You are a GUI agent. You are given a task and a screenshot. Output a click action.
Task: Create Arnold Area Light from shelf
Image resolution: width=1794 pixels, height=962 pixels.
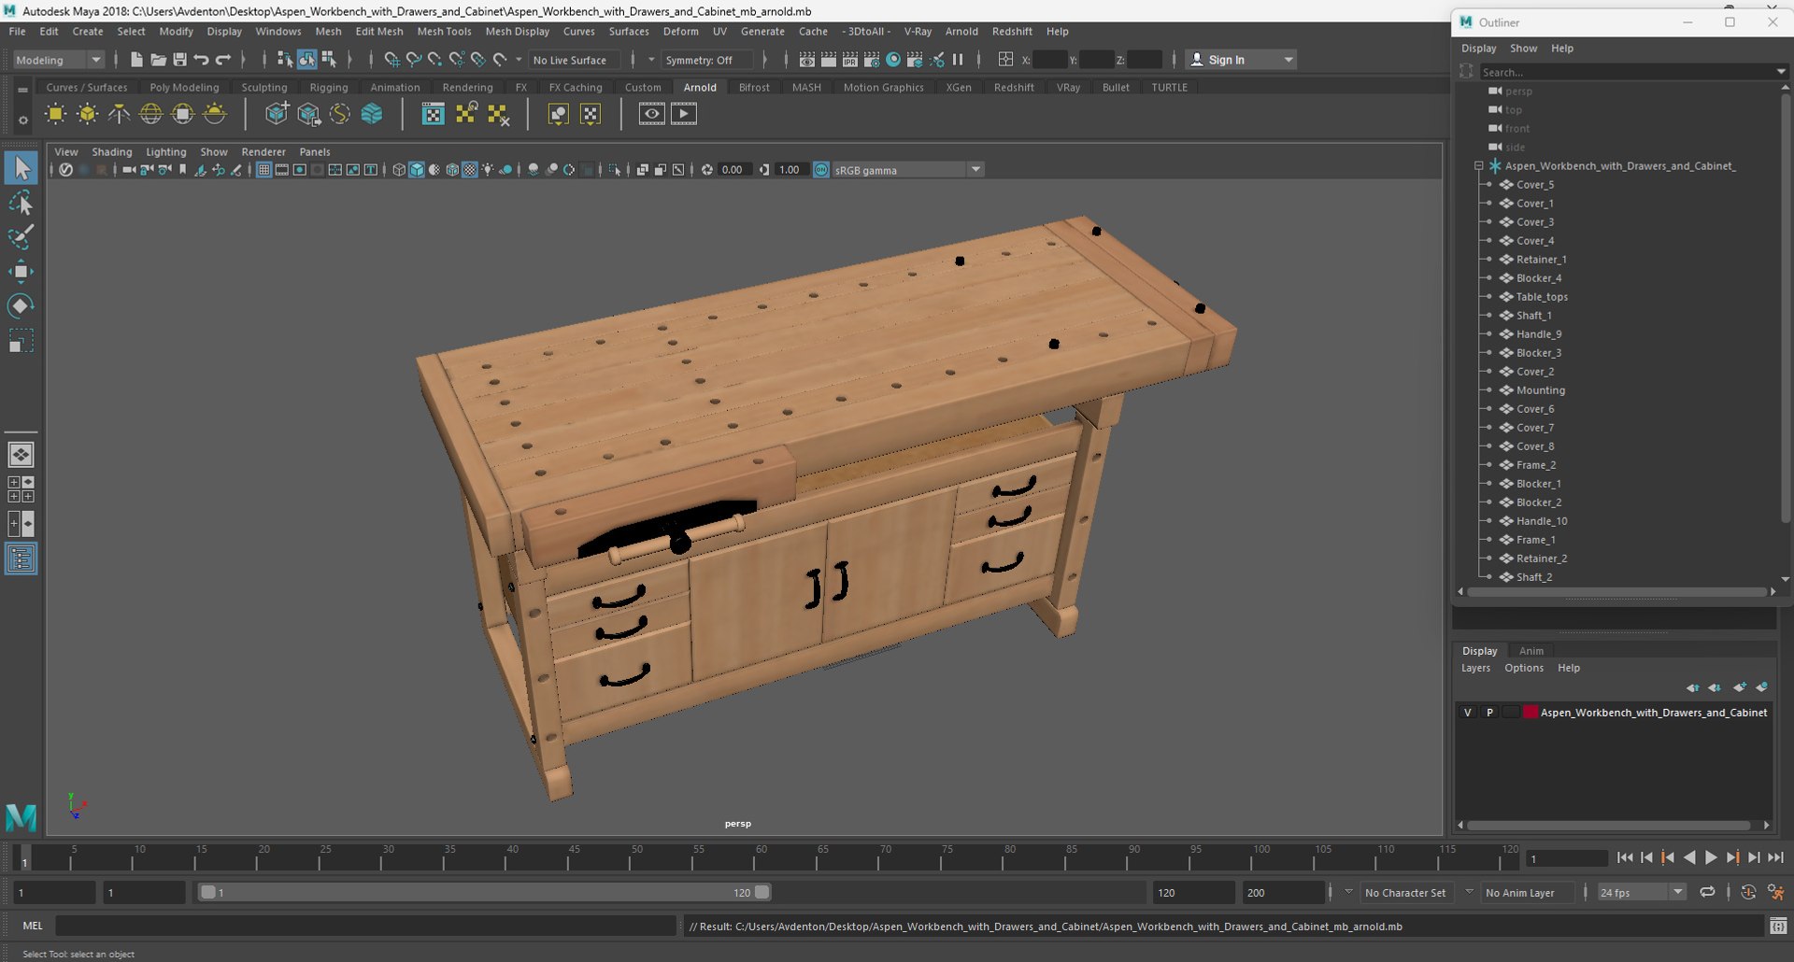coord(56,114)
